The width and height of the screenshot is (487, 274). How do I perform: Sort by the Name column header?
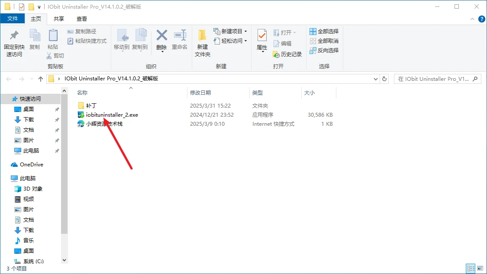82,92
